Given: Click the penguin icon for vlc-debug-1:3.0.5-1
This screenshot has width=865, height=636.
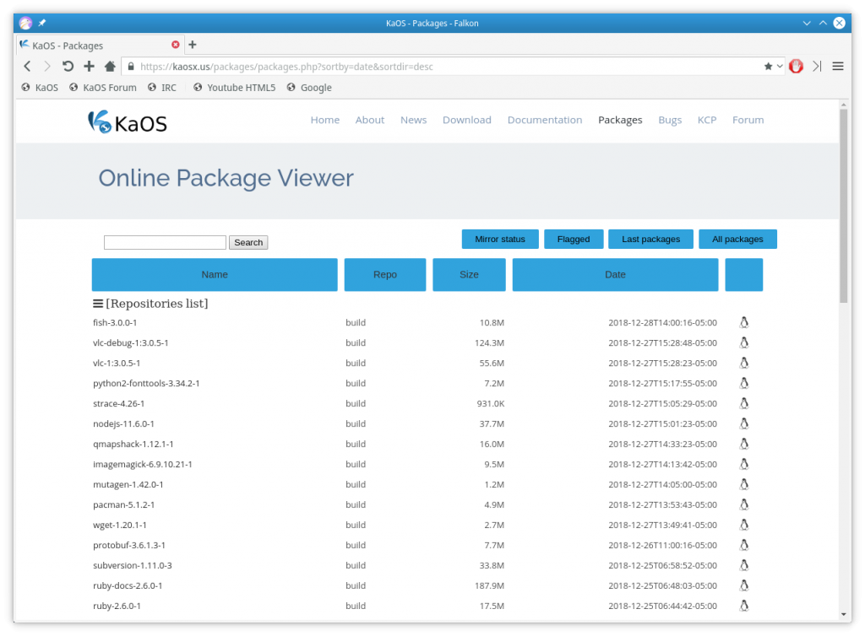Looking at the screenshot, I should (x=743, y=343).
